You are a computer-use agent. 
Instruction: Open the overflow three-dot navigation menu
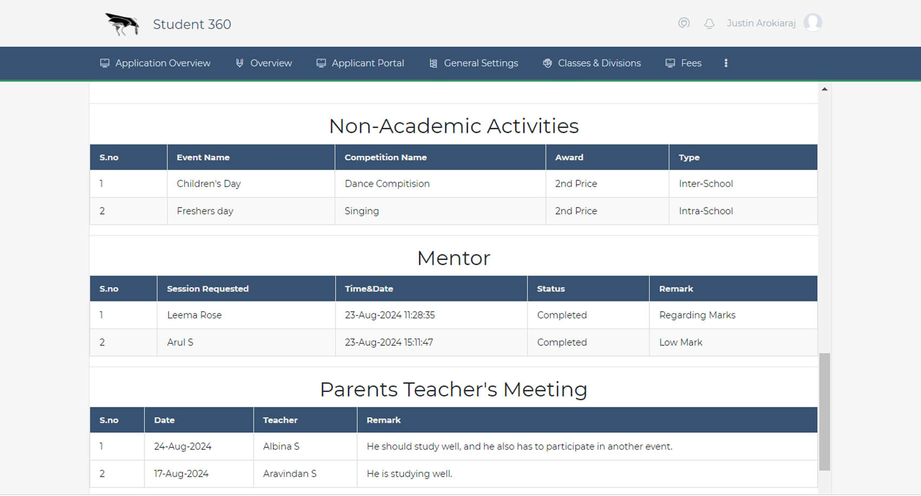pyautogui.click(x=726, y=63)
